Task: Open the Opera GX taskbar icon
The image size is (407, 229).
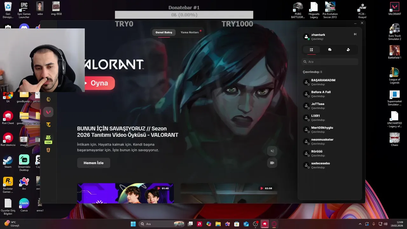Action: [274, 224]
